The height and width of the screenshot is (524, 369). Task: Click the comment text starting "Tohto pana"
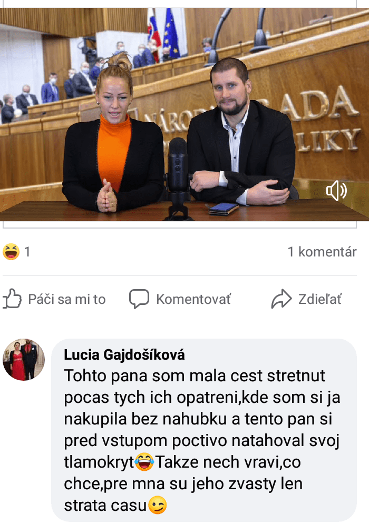pos(202,440)
